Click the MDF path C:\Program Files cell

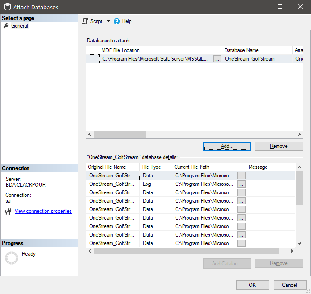[155, 59]
